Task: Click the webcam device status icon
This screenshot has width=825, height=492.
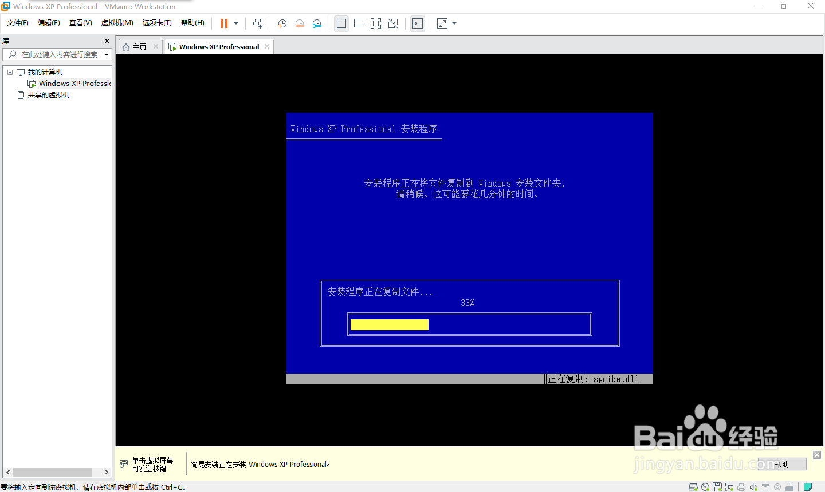Action: point(777,487)
